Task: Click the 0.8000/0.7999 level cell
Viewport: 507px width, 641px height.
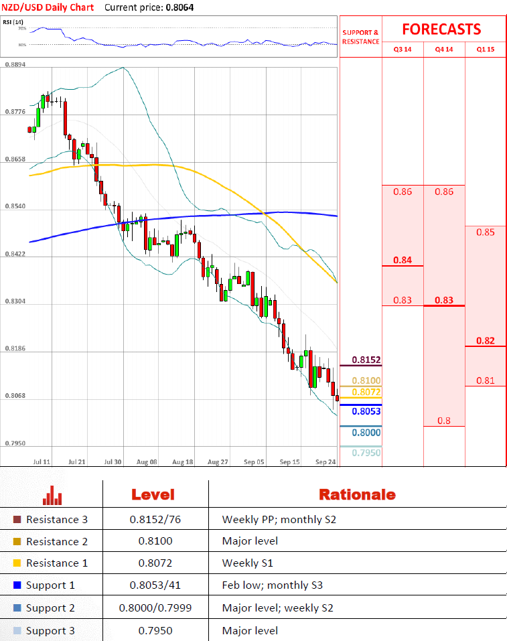Action: (x=155, y=608)
